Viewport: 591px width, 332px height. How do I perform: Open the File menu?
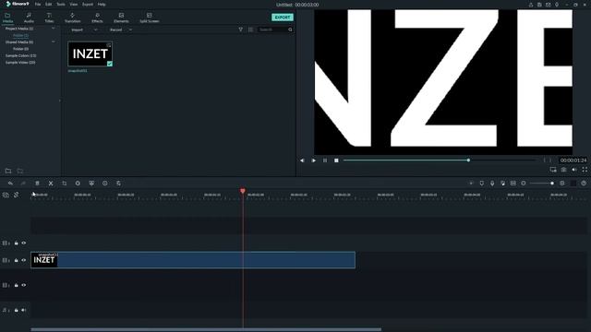tap(38, 5)
